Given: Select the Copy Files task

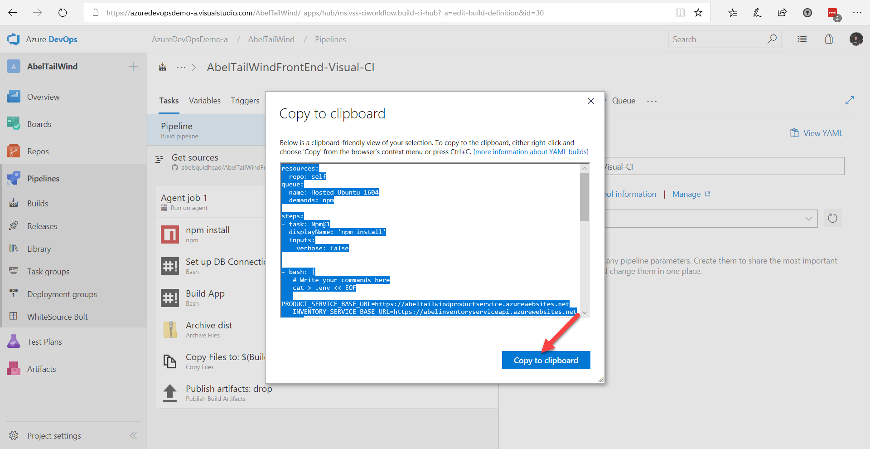Looking at the screenshot, I should tap(211, 361).
